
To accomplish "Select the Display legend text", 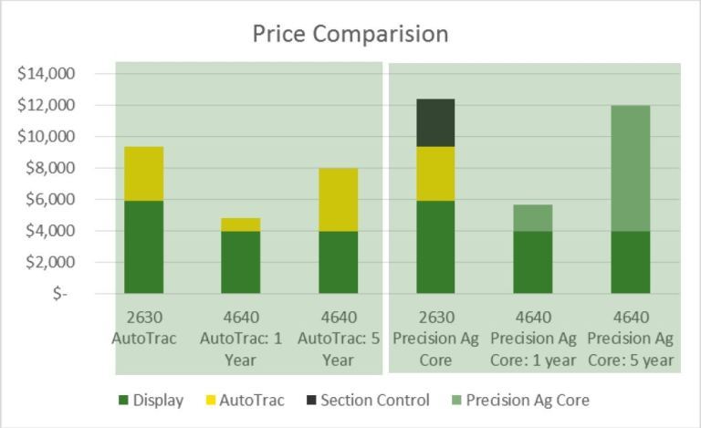I will click(x=158, y=401).
